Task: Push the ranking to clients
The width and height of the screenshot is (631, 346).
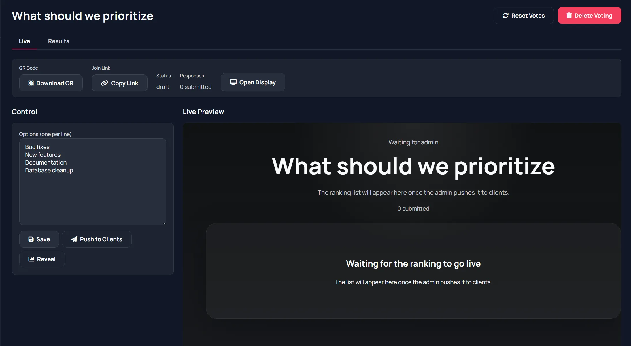Action: pos(97,239)
